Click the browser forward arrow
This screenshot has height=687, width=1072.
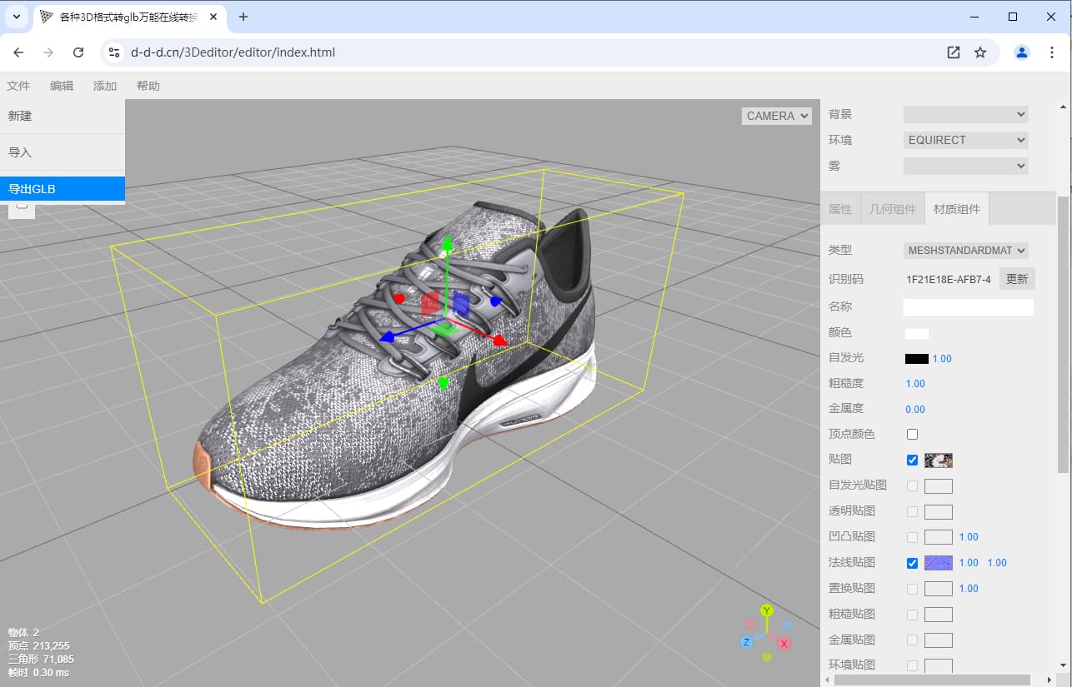[x=48, y=52]
